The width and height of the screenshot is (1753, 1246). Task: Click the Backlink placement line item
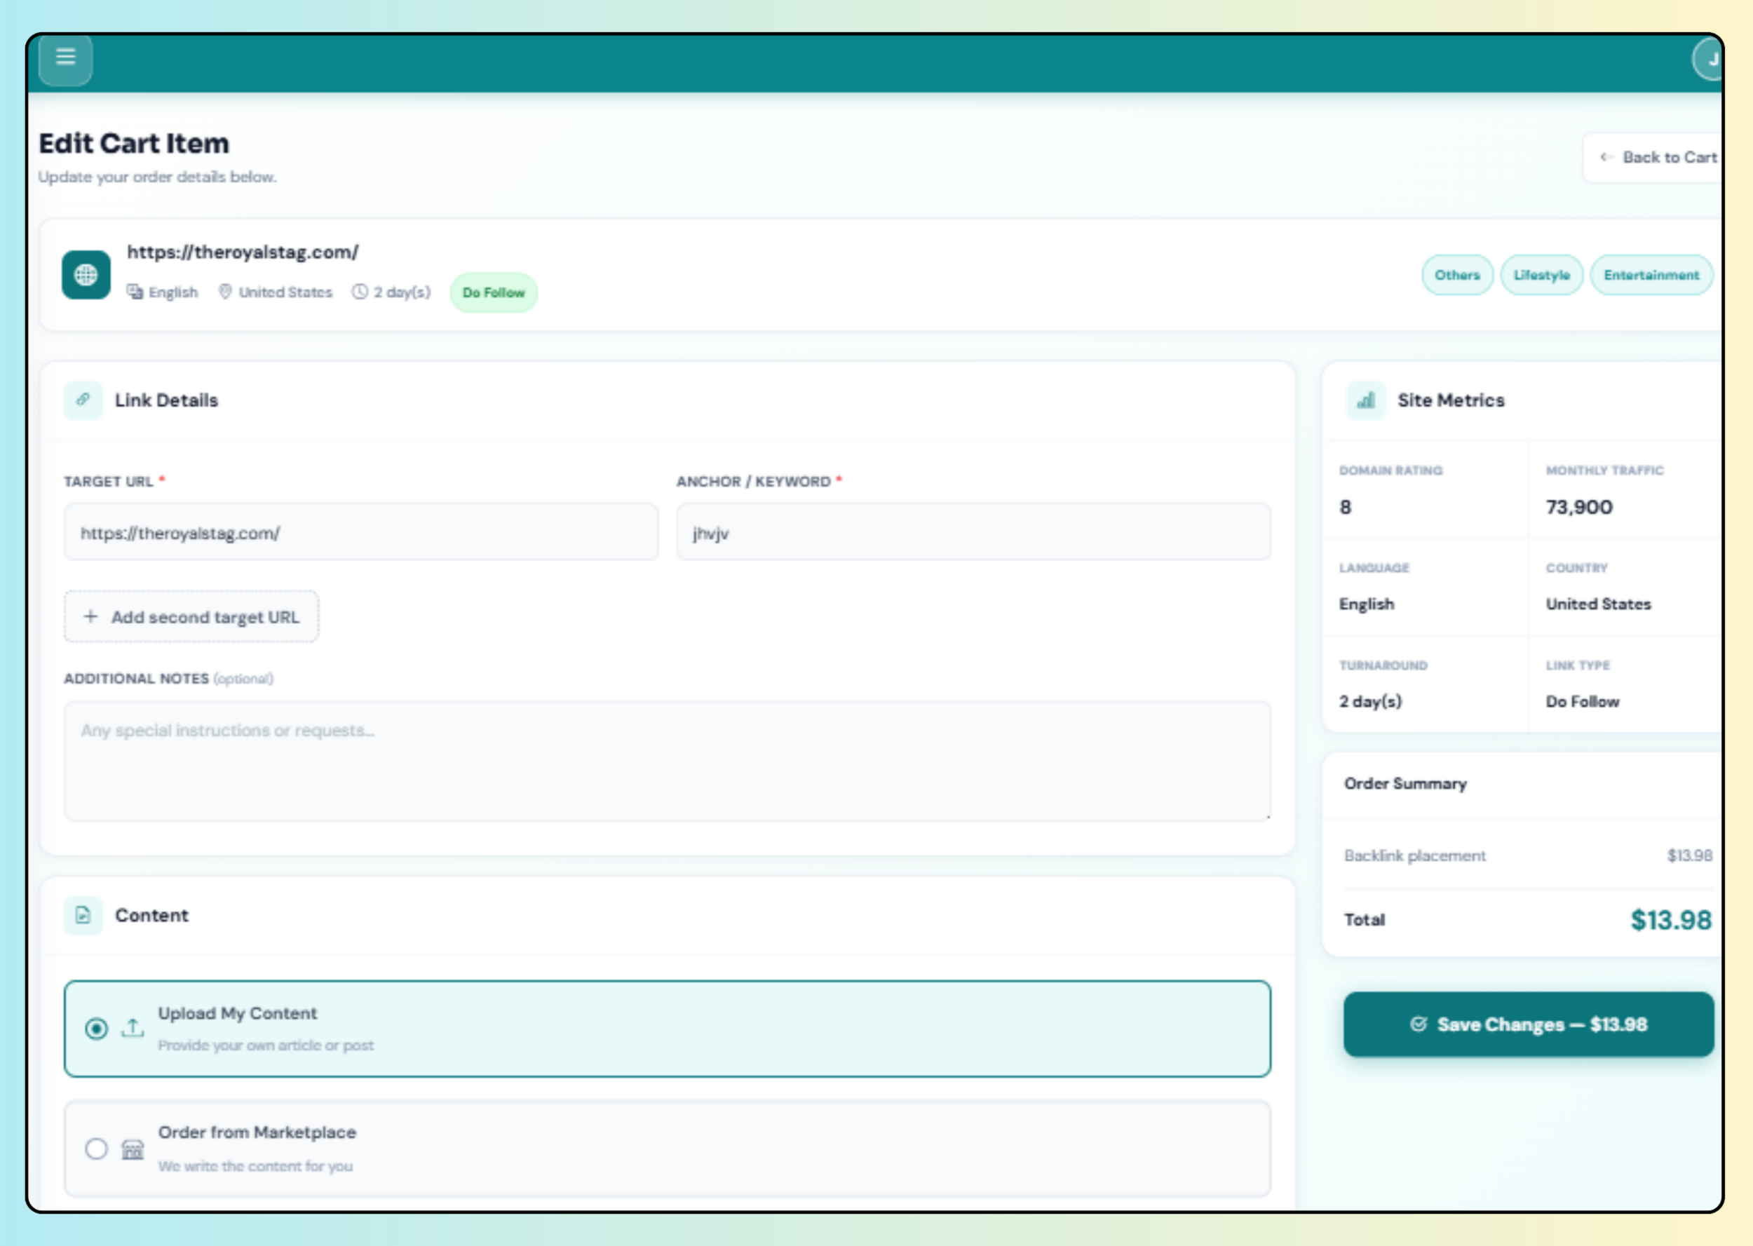[1527, 855]
